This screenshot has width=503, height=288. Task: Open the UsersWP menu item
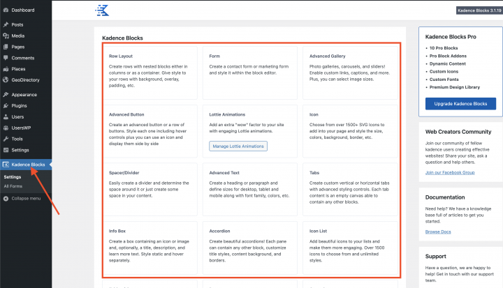tap(22, 128)
